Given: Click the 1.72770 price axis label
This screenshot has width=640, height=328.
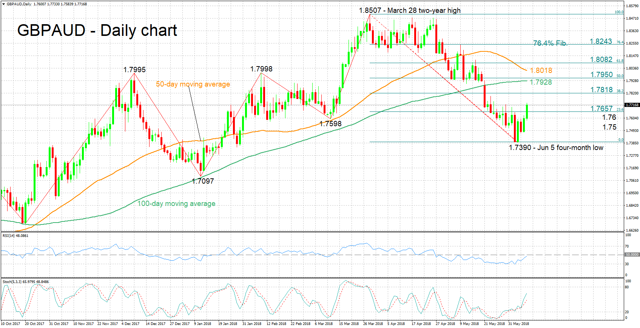Looking at the screenshot, I should point(632,155).
